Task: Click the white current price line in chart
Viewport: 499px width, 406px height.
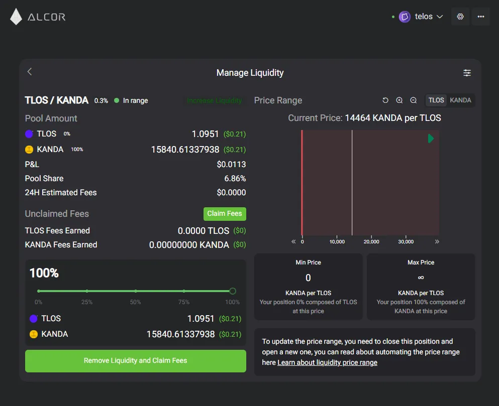Action: click(x=352, y=183)
